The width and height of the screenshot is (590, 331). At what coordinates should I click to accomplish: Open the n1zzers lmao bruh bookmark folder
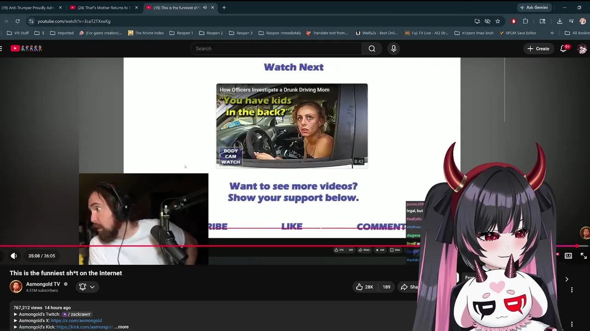474,33
